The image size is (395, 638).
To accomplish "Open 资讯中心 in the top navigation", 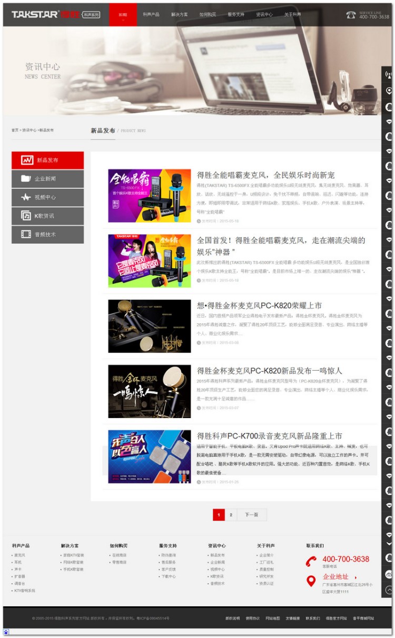I will tap(264, 14).
